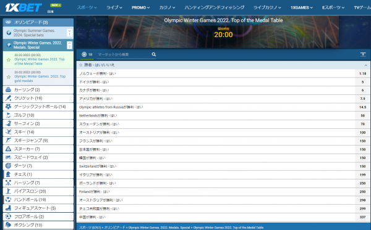This screenshot has width=371, height=230.
Task: Favorite the Top gold medals event star
Action: [9, 77]
